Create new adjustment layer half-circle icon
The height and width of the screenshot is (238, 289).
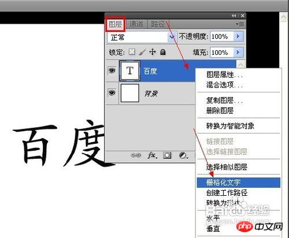pos(183,155)
